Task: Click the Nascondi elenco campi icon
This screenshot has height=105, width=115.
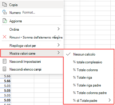Action: pyautogui.click(x=5, y=69)
